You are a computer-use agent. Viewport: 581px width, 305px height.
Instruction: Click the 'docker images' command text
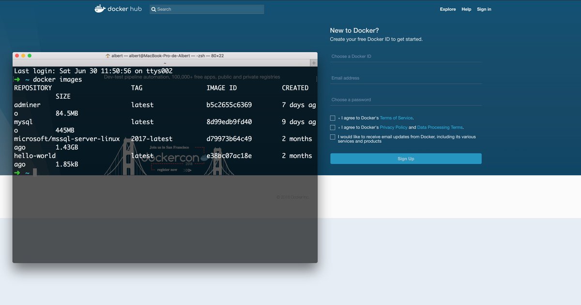58,79
